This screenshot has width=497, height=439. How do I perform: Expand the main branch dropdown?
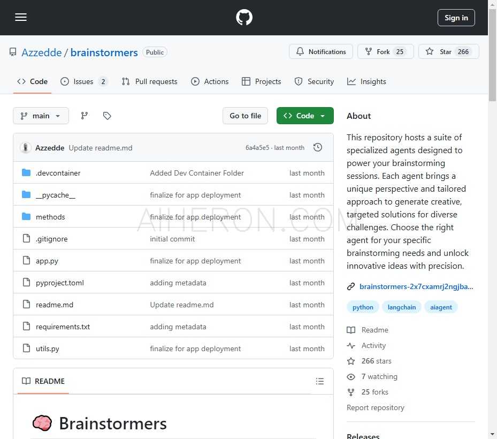pos(41,116)
